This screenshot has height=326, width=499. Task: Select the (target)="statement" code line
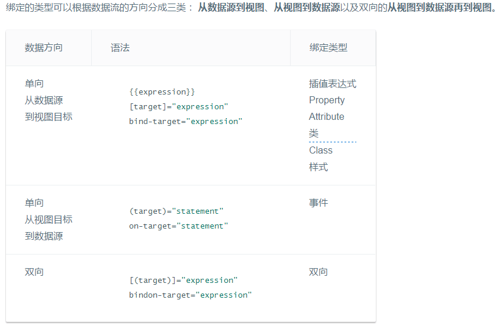176,211
